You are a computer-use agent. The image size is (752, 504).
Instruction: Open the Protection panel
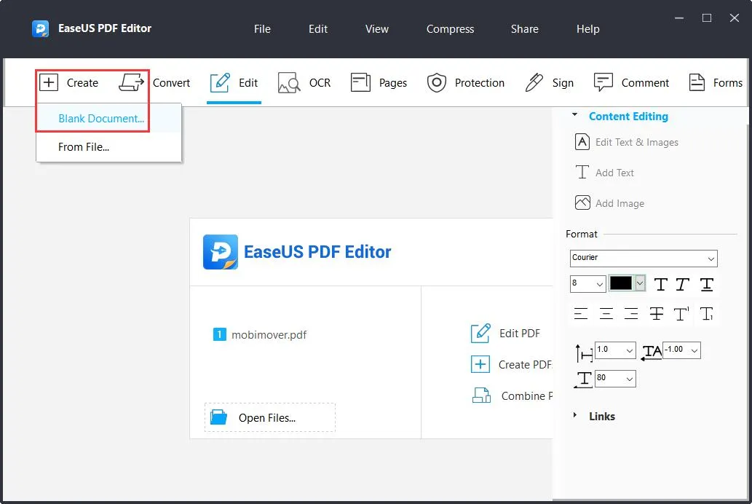click(466, 82)
